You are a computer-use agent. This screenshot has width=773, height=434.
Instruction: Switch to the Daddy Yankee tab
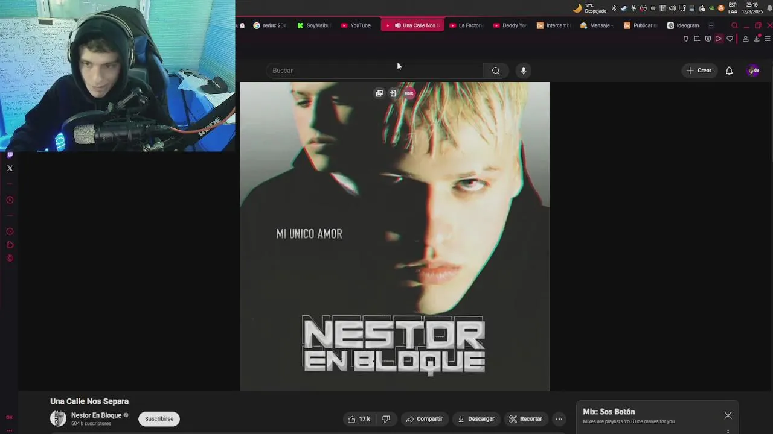tap(510, 25)
